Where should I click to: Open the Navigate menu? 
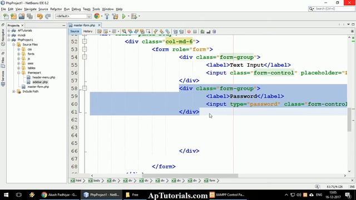30,9
